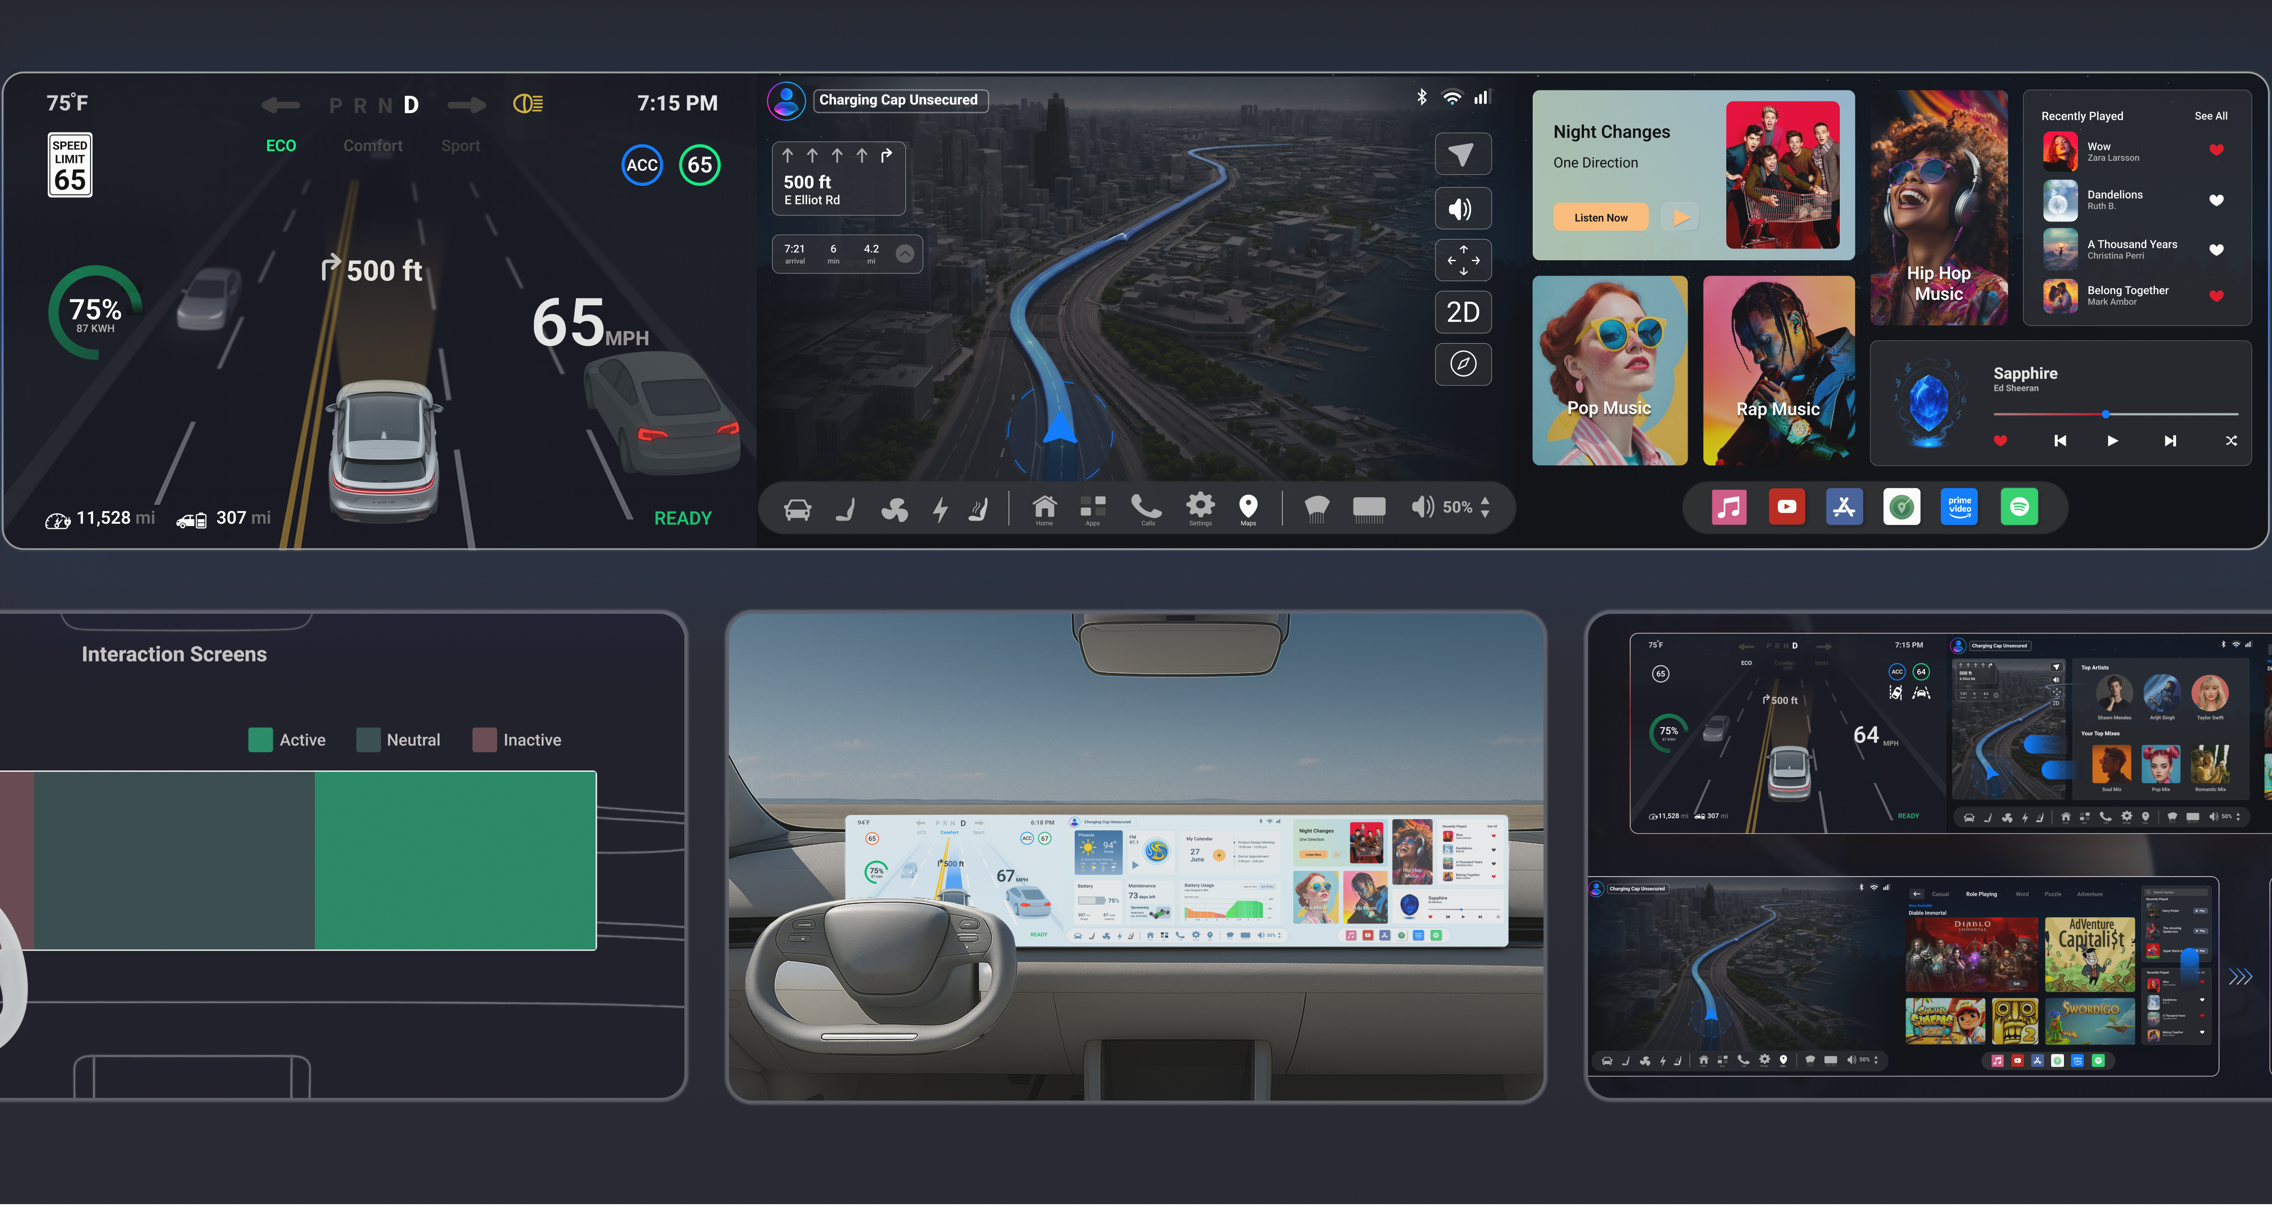The width and height of the screenshot is (2272, 1219).
Task: Tap the headlight indicator icon
Action: point(528,104)
